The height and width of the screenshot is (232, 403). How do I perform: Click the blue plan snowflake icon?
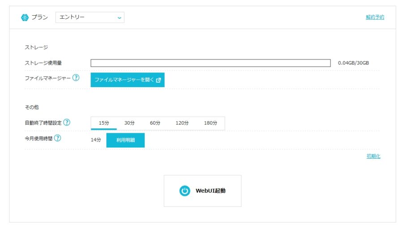point(25,17)
